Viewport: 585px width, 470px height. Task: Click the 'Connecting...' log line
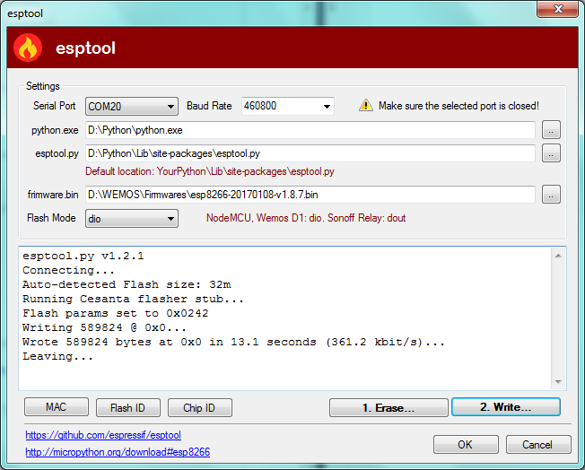pyautogui.click(x=68, y=271)
